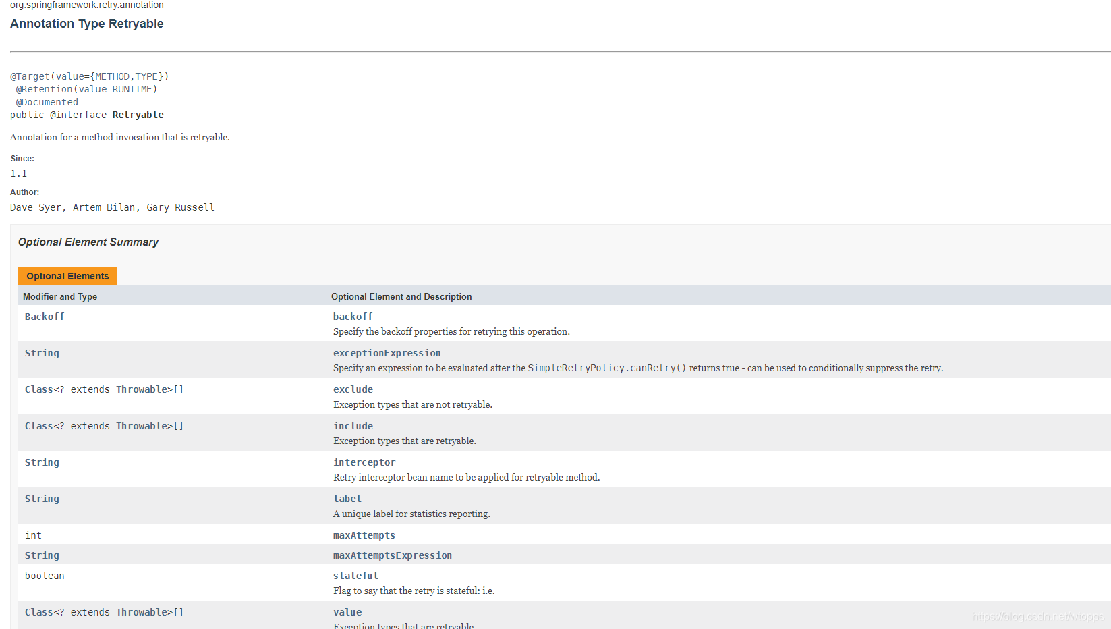
Task: Click the version value '1.1'
Action: pyautogui.click(x=19, y=173)
